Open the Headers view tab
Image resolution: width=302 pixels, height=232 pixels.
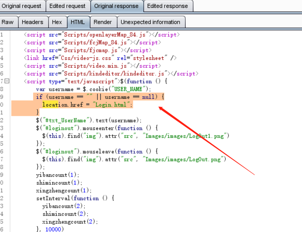point(32,22)
